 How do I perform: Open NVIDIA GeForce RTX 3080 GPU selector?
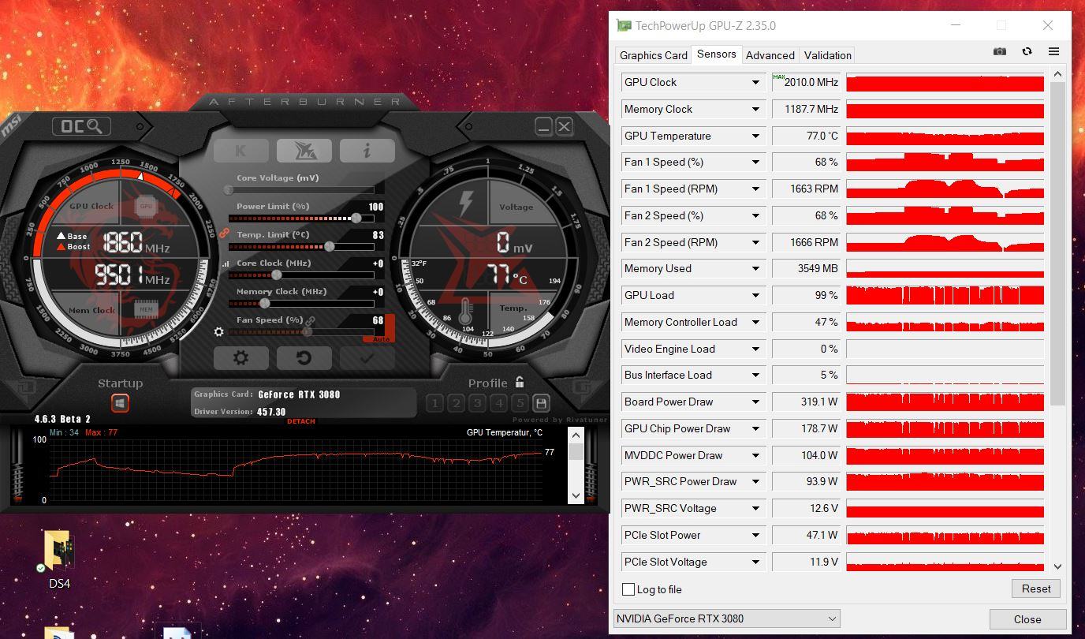click(x=726, y=618)
